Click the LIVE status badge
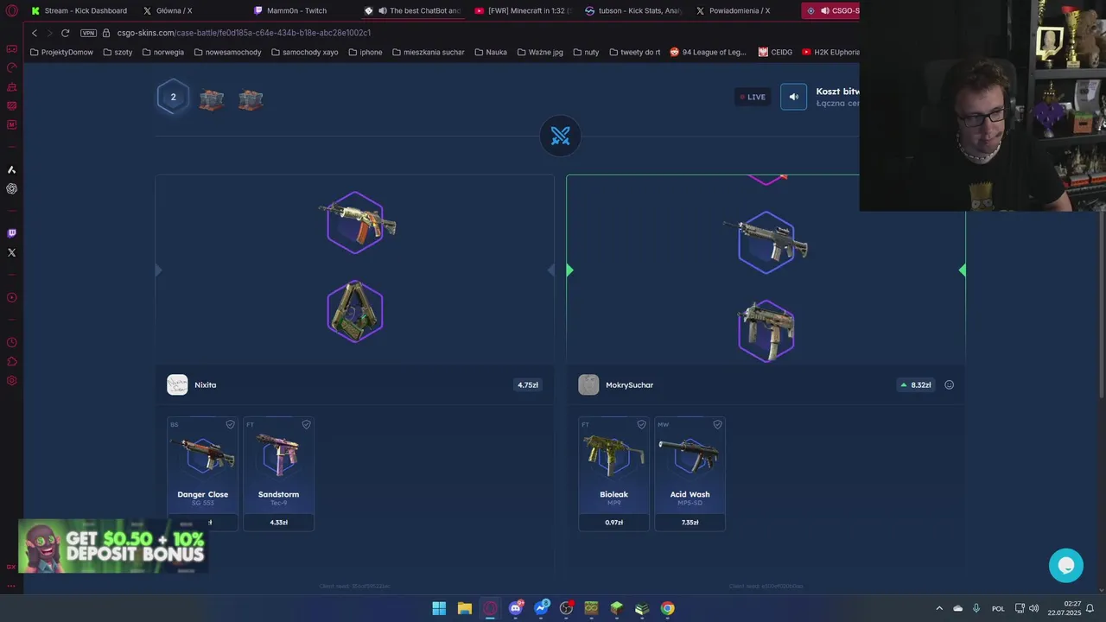1106x622 pixels. [752, 97]
